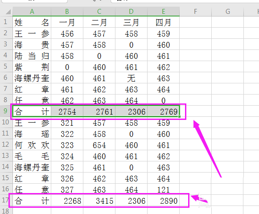Click the 三月 header cell

(x=131, y=22)
